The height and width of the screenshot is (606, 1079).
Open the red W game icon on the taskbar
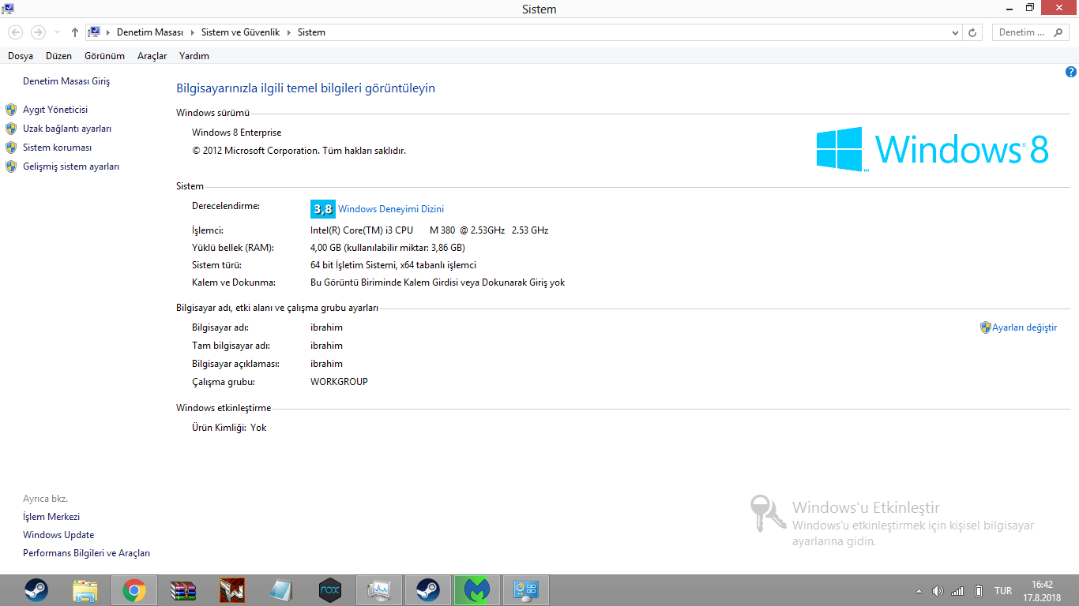[232, 590]
